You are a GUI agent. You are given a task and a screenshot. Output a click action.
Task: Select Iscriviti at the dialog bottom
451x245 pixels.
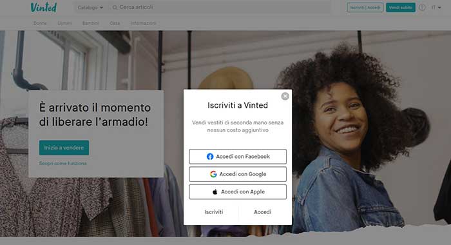pos(213,212)
